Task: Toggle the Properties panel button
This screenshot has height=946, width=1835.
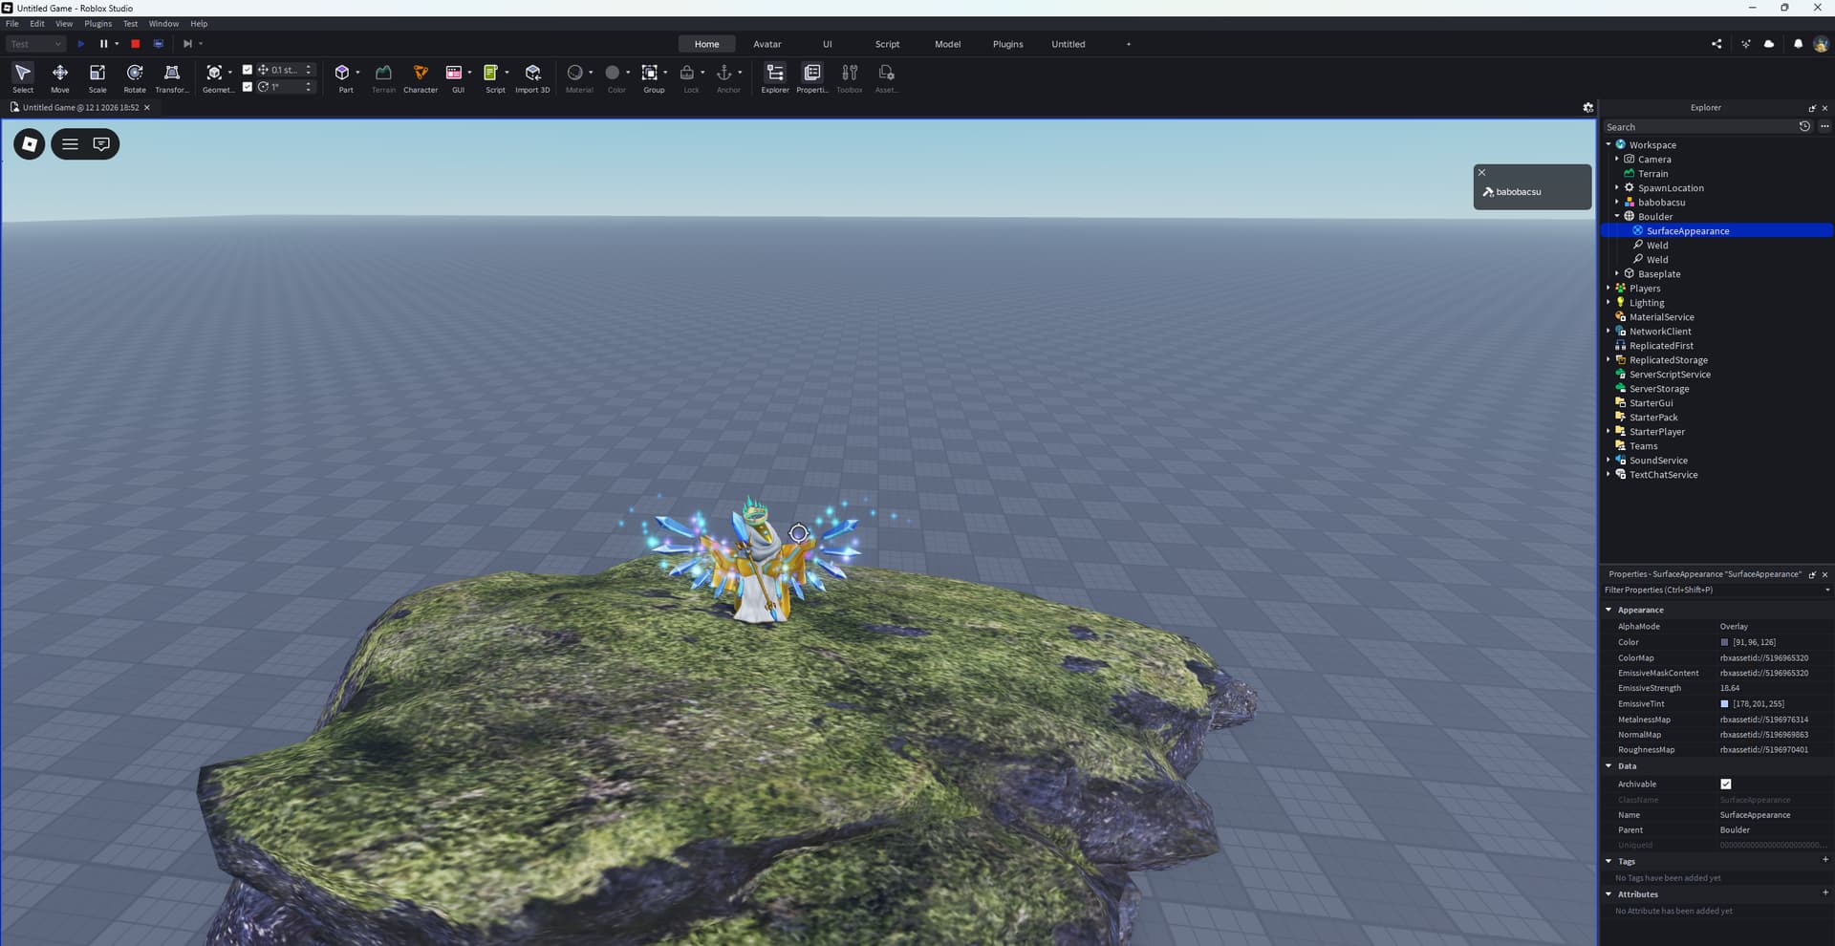Action: pos(812,77)
